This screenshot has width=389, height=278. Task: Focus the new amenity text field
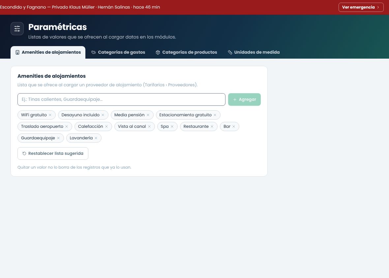pyautogui.click(x=122, y=99)
